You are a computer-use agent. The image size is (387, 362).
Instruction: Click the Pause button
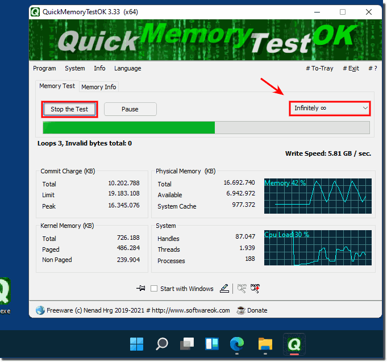(x=130, y=109)
